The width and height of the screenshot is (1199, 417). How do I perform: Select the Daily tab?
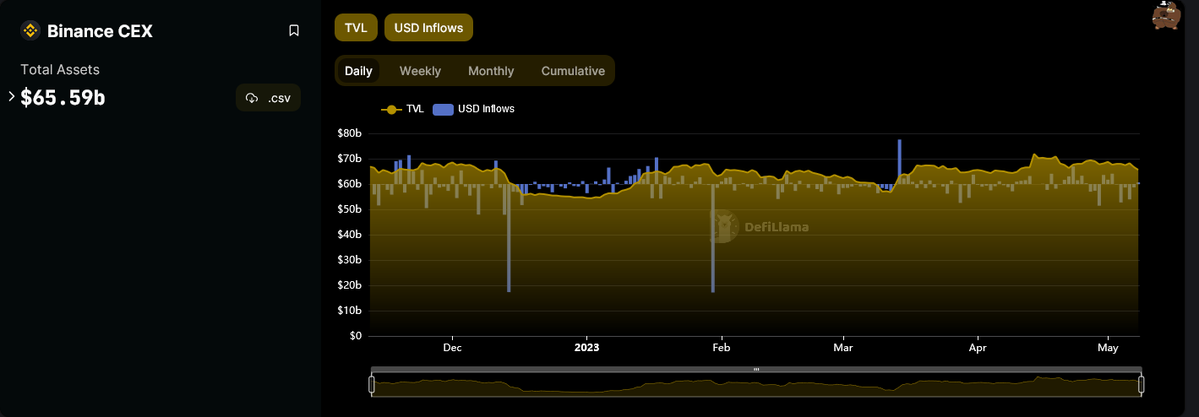pyautogui.click(x=358, y=71)
